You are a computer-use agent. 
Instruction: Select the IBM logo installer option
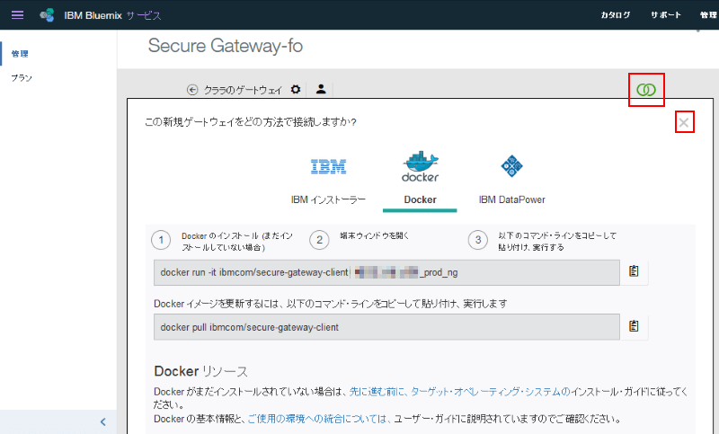[328, 166]
